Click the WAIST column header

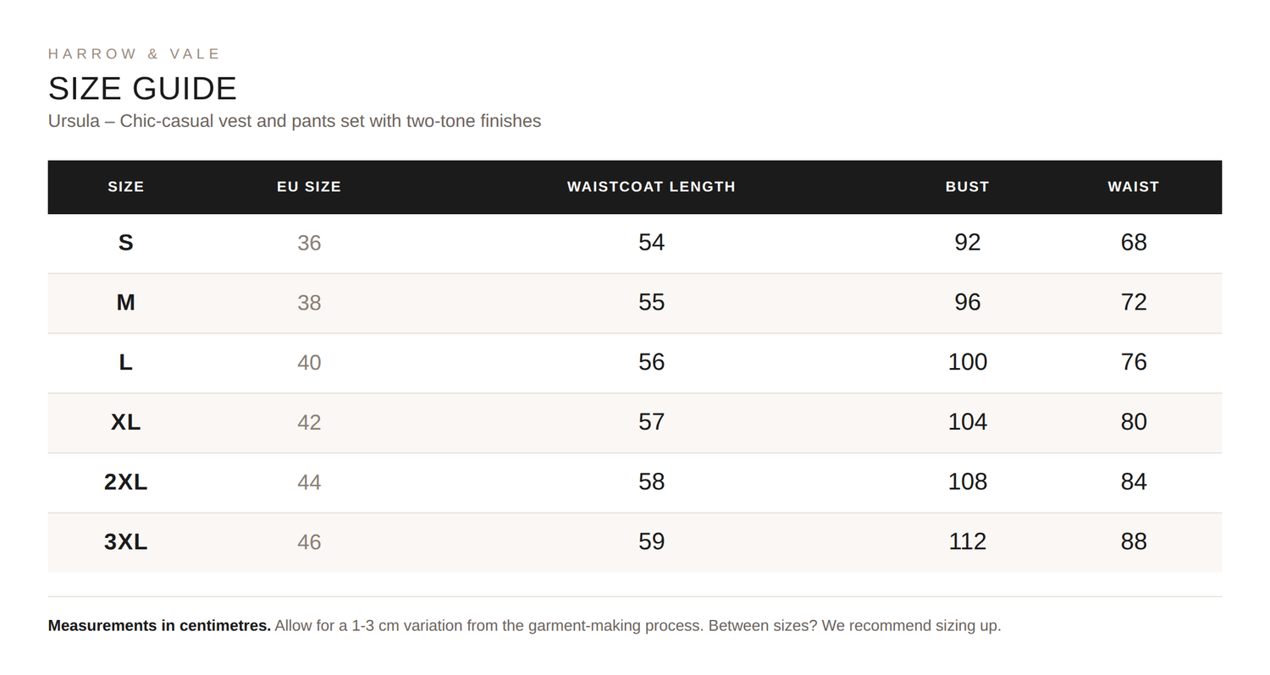tap(1134, 187)
